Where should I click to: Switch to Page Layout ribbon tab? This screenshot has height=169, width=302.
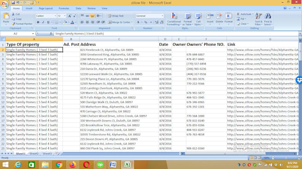click(x=46, y=8)
